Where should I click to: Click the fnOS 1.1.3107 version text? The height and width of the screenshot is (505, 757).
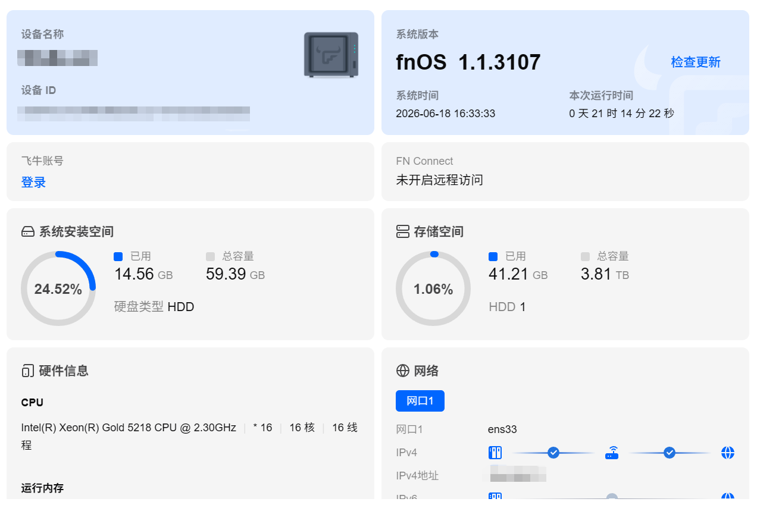pos(468,62)
